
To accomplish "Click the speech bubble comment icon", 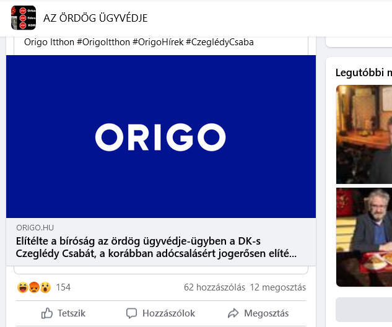I will point(131,313).
